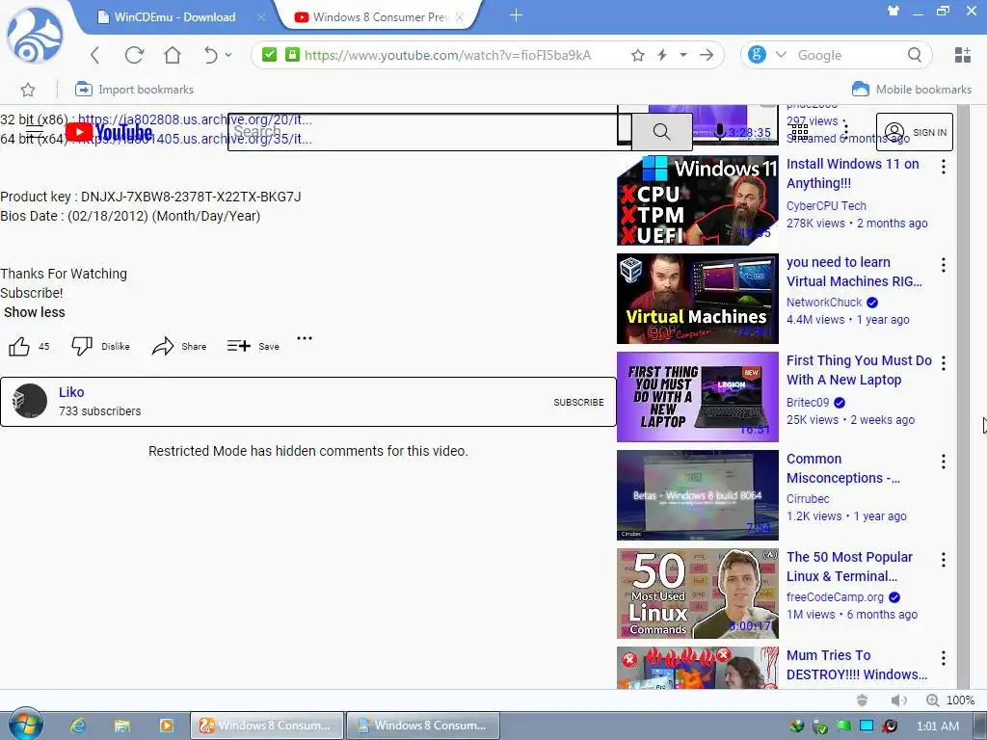Image resolution: width=987 pixels, height=740 pixels.
Task: Open the YouTube hamburger guide menu
Action: click(x=34, y=132)
